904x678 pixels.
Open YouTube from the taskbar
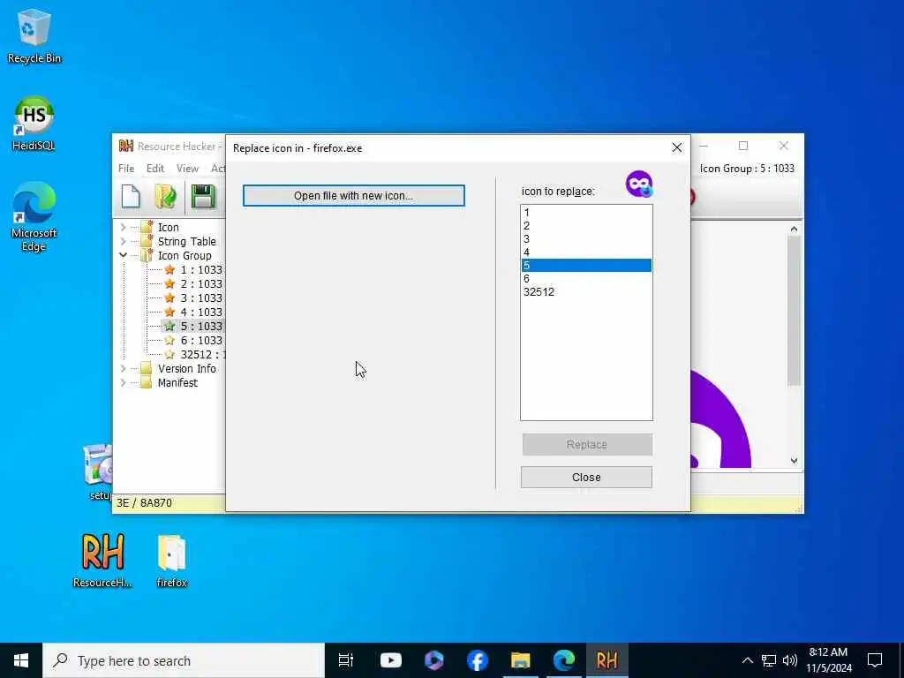point(390,660)
